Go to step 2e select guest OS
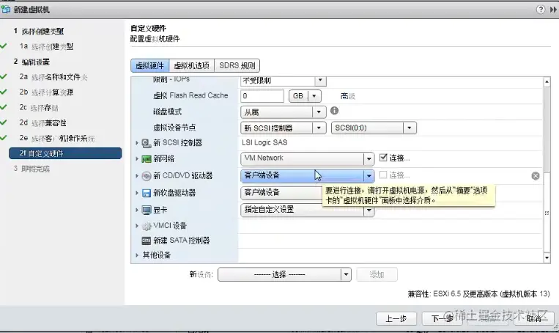The height and width of the screenshot is (333, 559). [x=57, y=139]
